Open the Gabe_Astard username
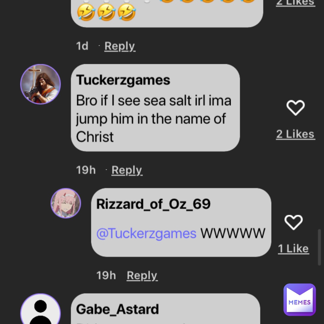This screenshot has width=324, height=324. [x=117, y=309]
